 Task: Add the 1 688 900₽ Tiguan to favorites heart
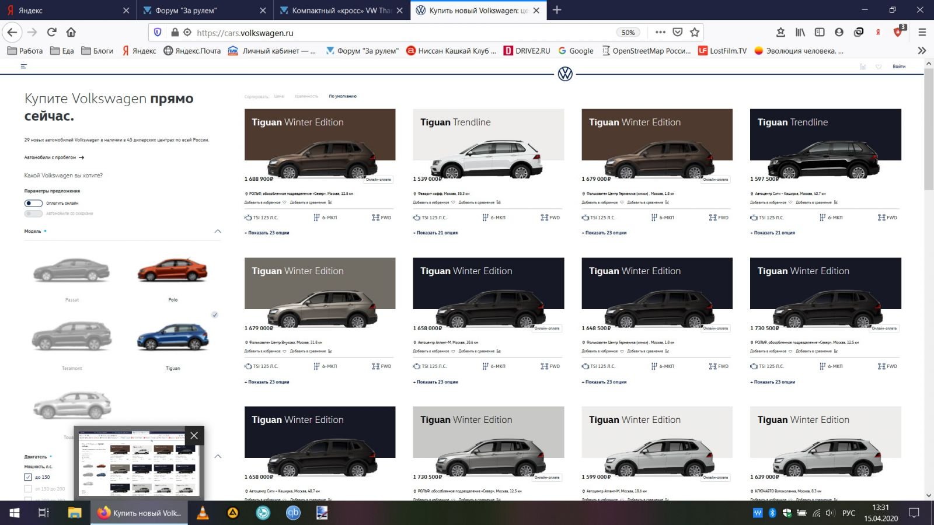click(284, 202)
